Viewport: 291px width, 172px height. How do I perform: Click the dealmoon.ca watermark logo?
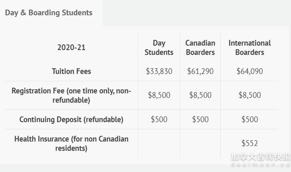click(261, 160)
